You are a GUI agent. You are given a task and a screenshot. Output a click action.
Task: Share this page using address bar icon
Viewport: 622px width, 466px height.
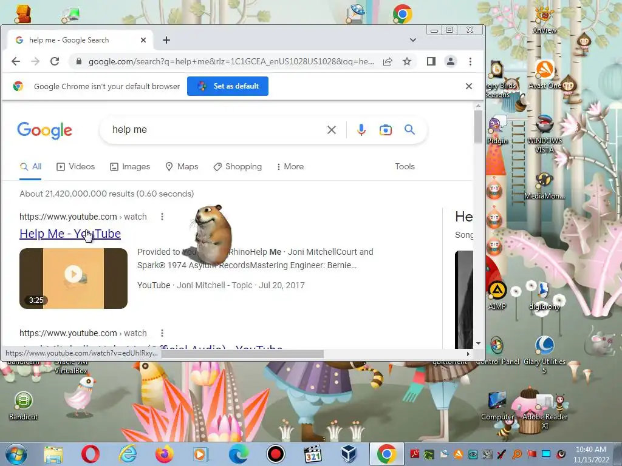coord(388,61)
